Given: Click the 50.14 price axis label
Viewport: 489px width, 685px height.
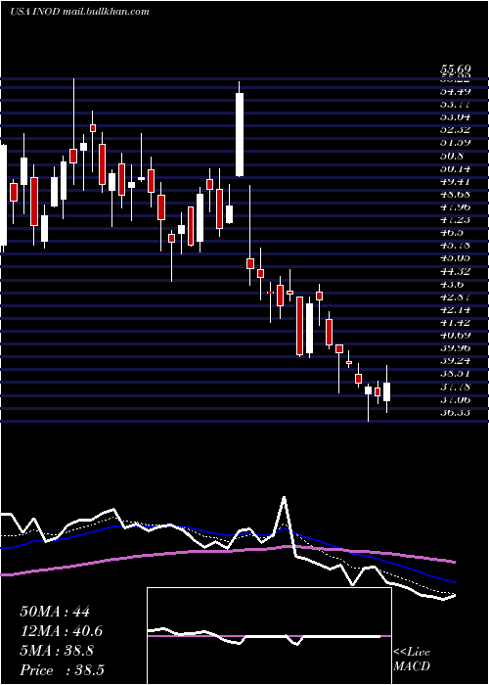Looking at the screenshot, I should [x=455, y=168].
